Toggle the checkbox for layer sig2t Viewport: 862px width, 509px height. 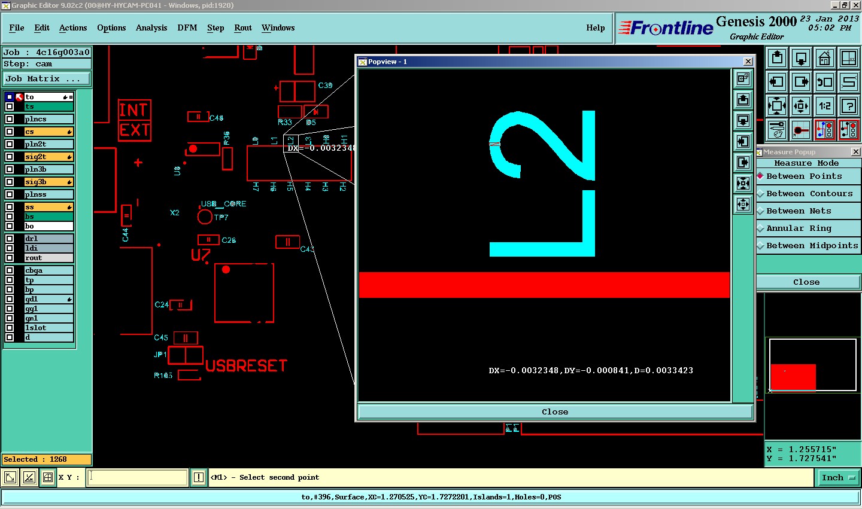point(10,157)
